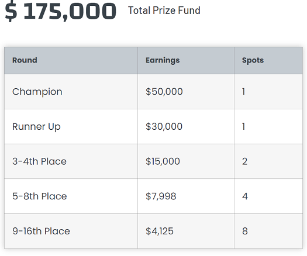Click the spots value 4 cell

(x=268, y=196)
